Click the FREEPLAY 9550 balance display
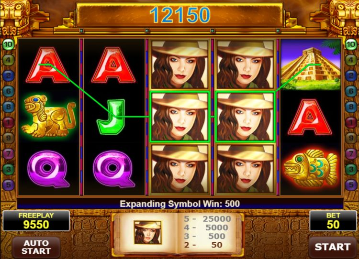The height and width of the screenshot is (259, 359). [36, 221]
